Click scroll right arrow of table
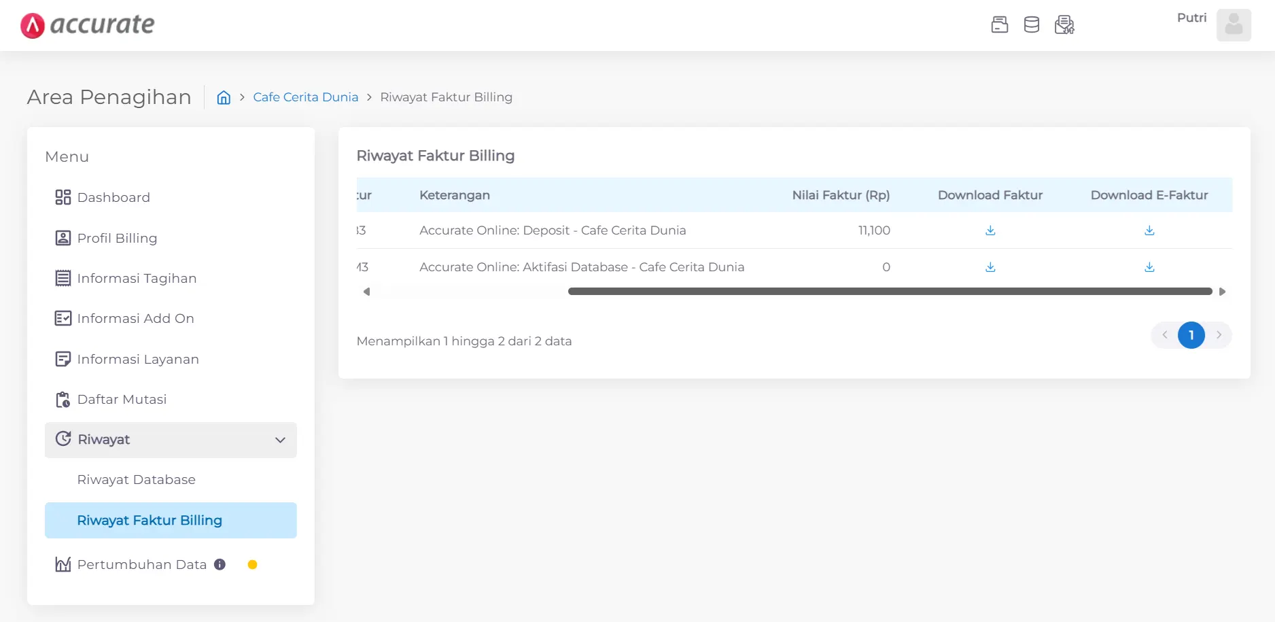Image resolution: width=1275 pixels, height=622 pixels. [x=1222, y=292]
